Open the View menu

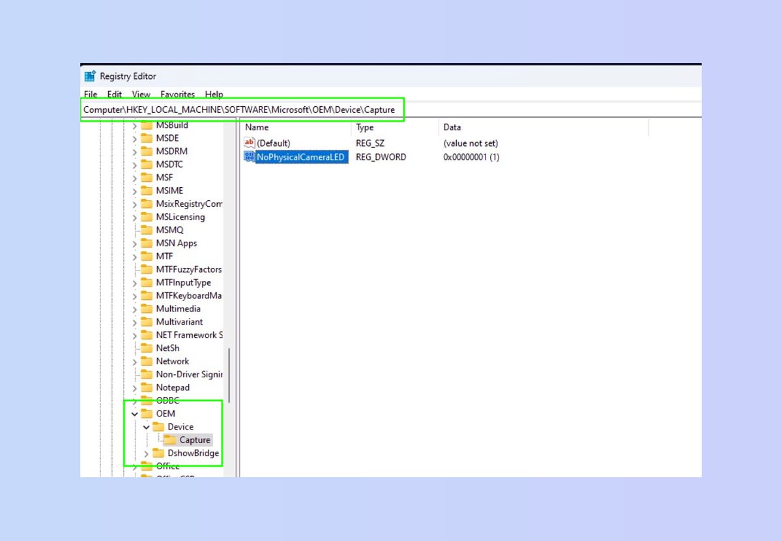pyautogui.click(x=141, y=94)
